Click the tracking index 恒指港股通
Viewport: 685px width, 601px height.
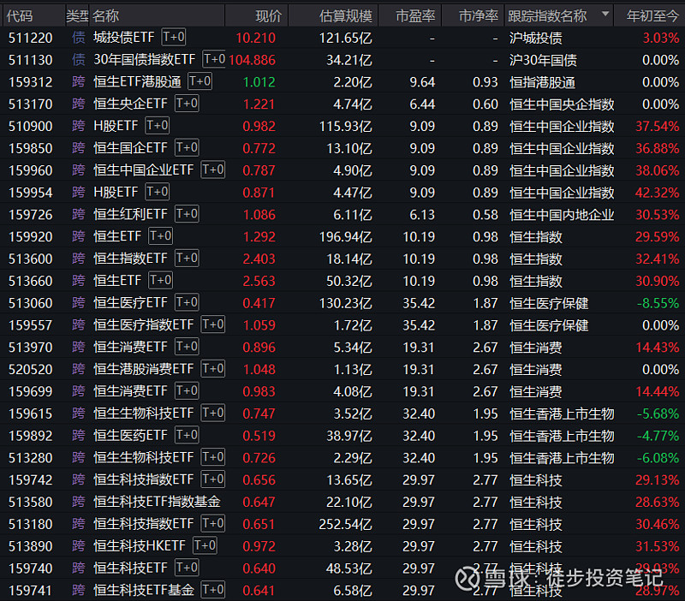[543, 82]
